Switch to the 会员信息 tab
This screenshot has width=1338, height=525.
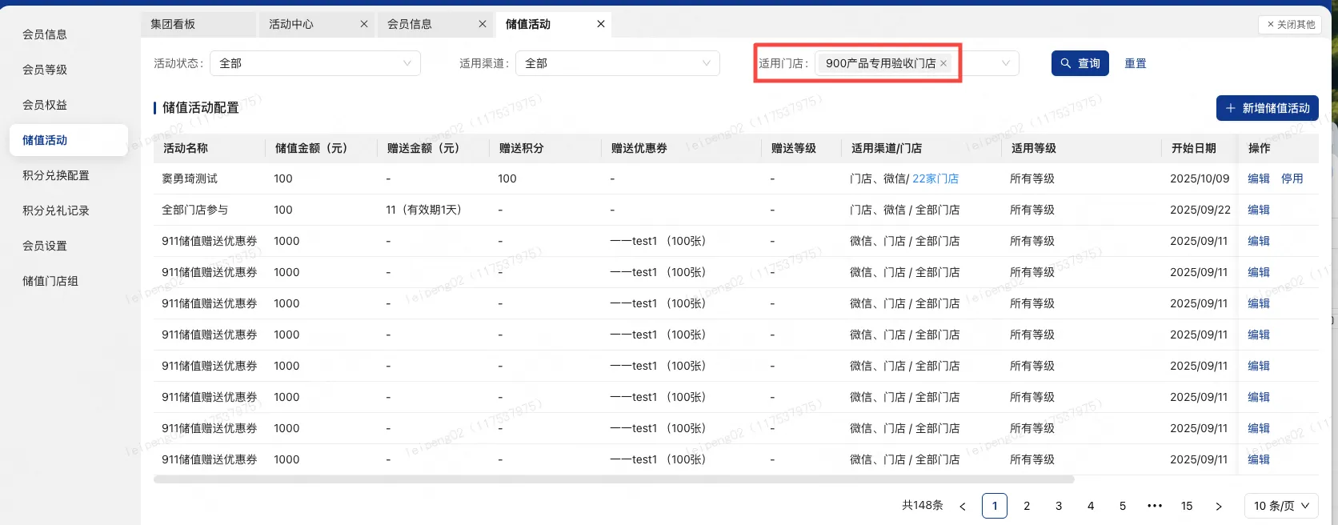click(435, 24)
